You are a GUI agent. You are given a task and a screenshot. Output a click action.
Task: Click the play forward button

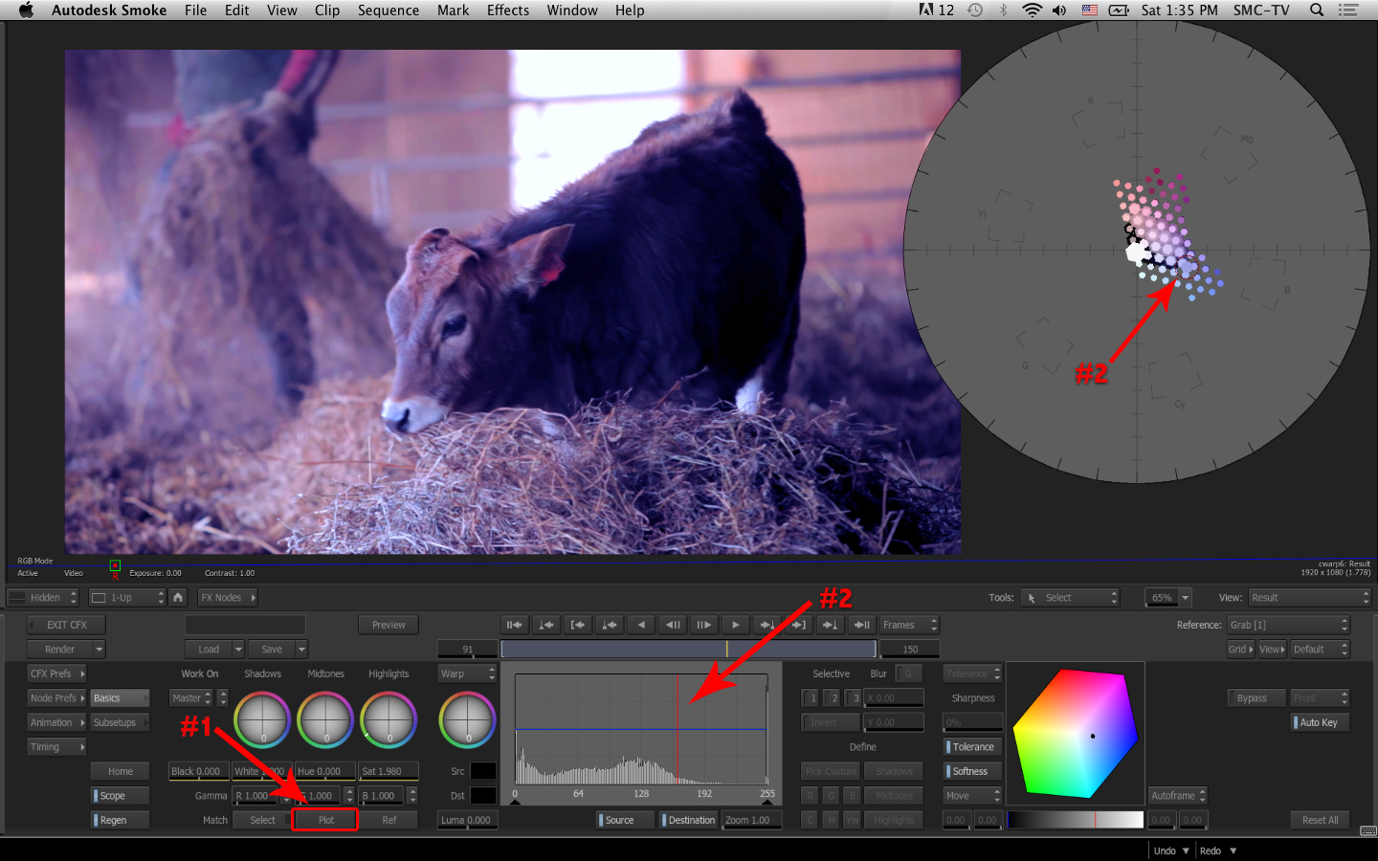(735, 625)
